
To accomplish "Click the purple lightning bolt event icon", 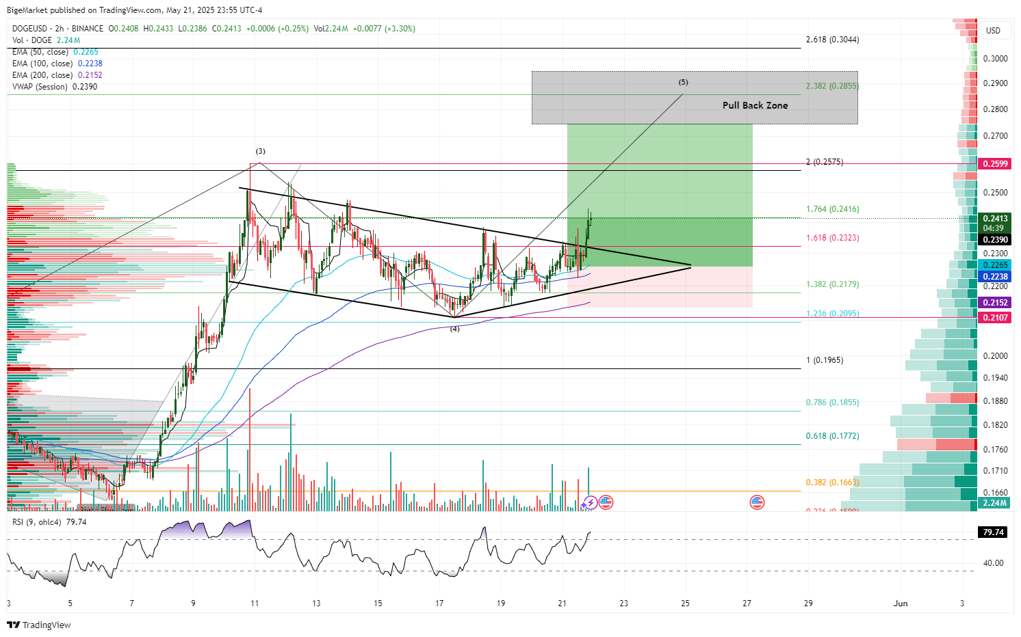I will point(590,503).
